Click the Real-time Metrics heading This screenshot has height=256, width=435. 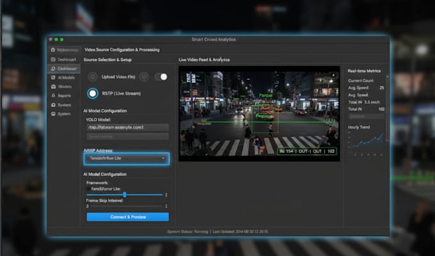point(364,71)
